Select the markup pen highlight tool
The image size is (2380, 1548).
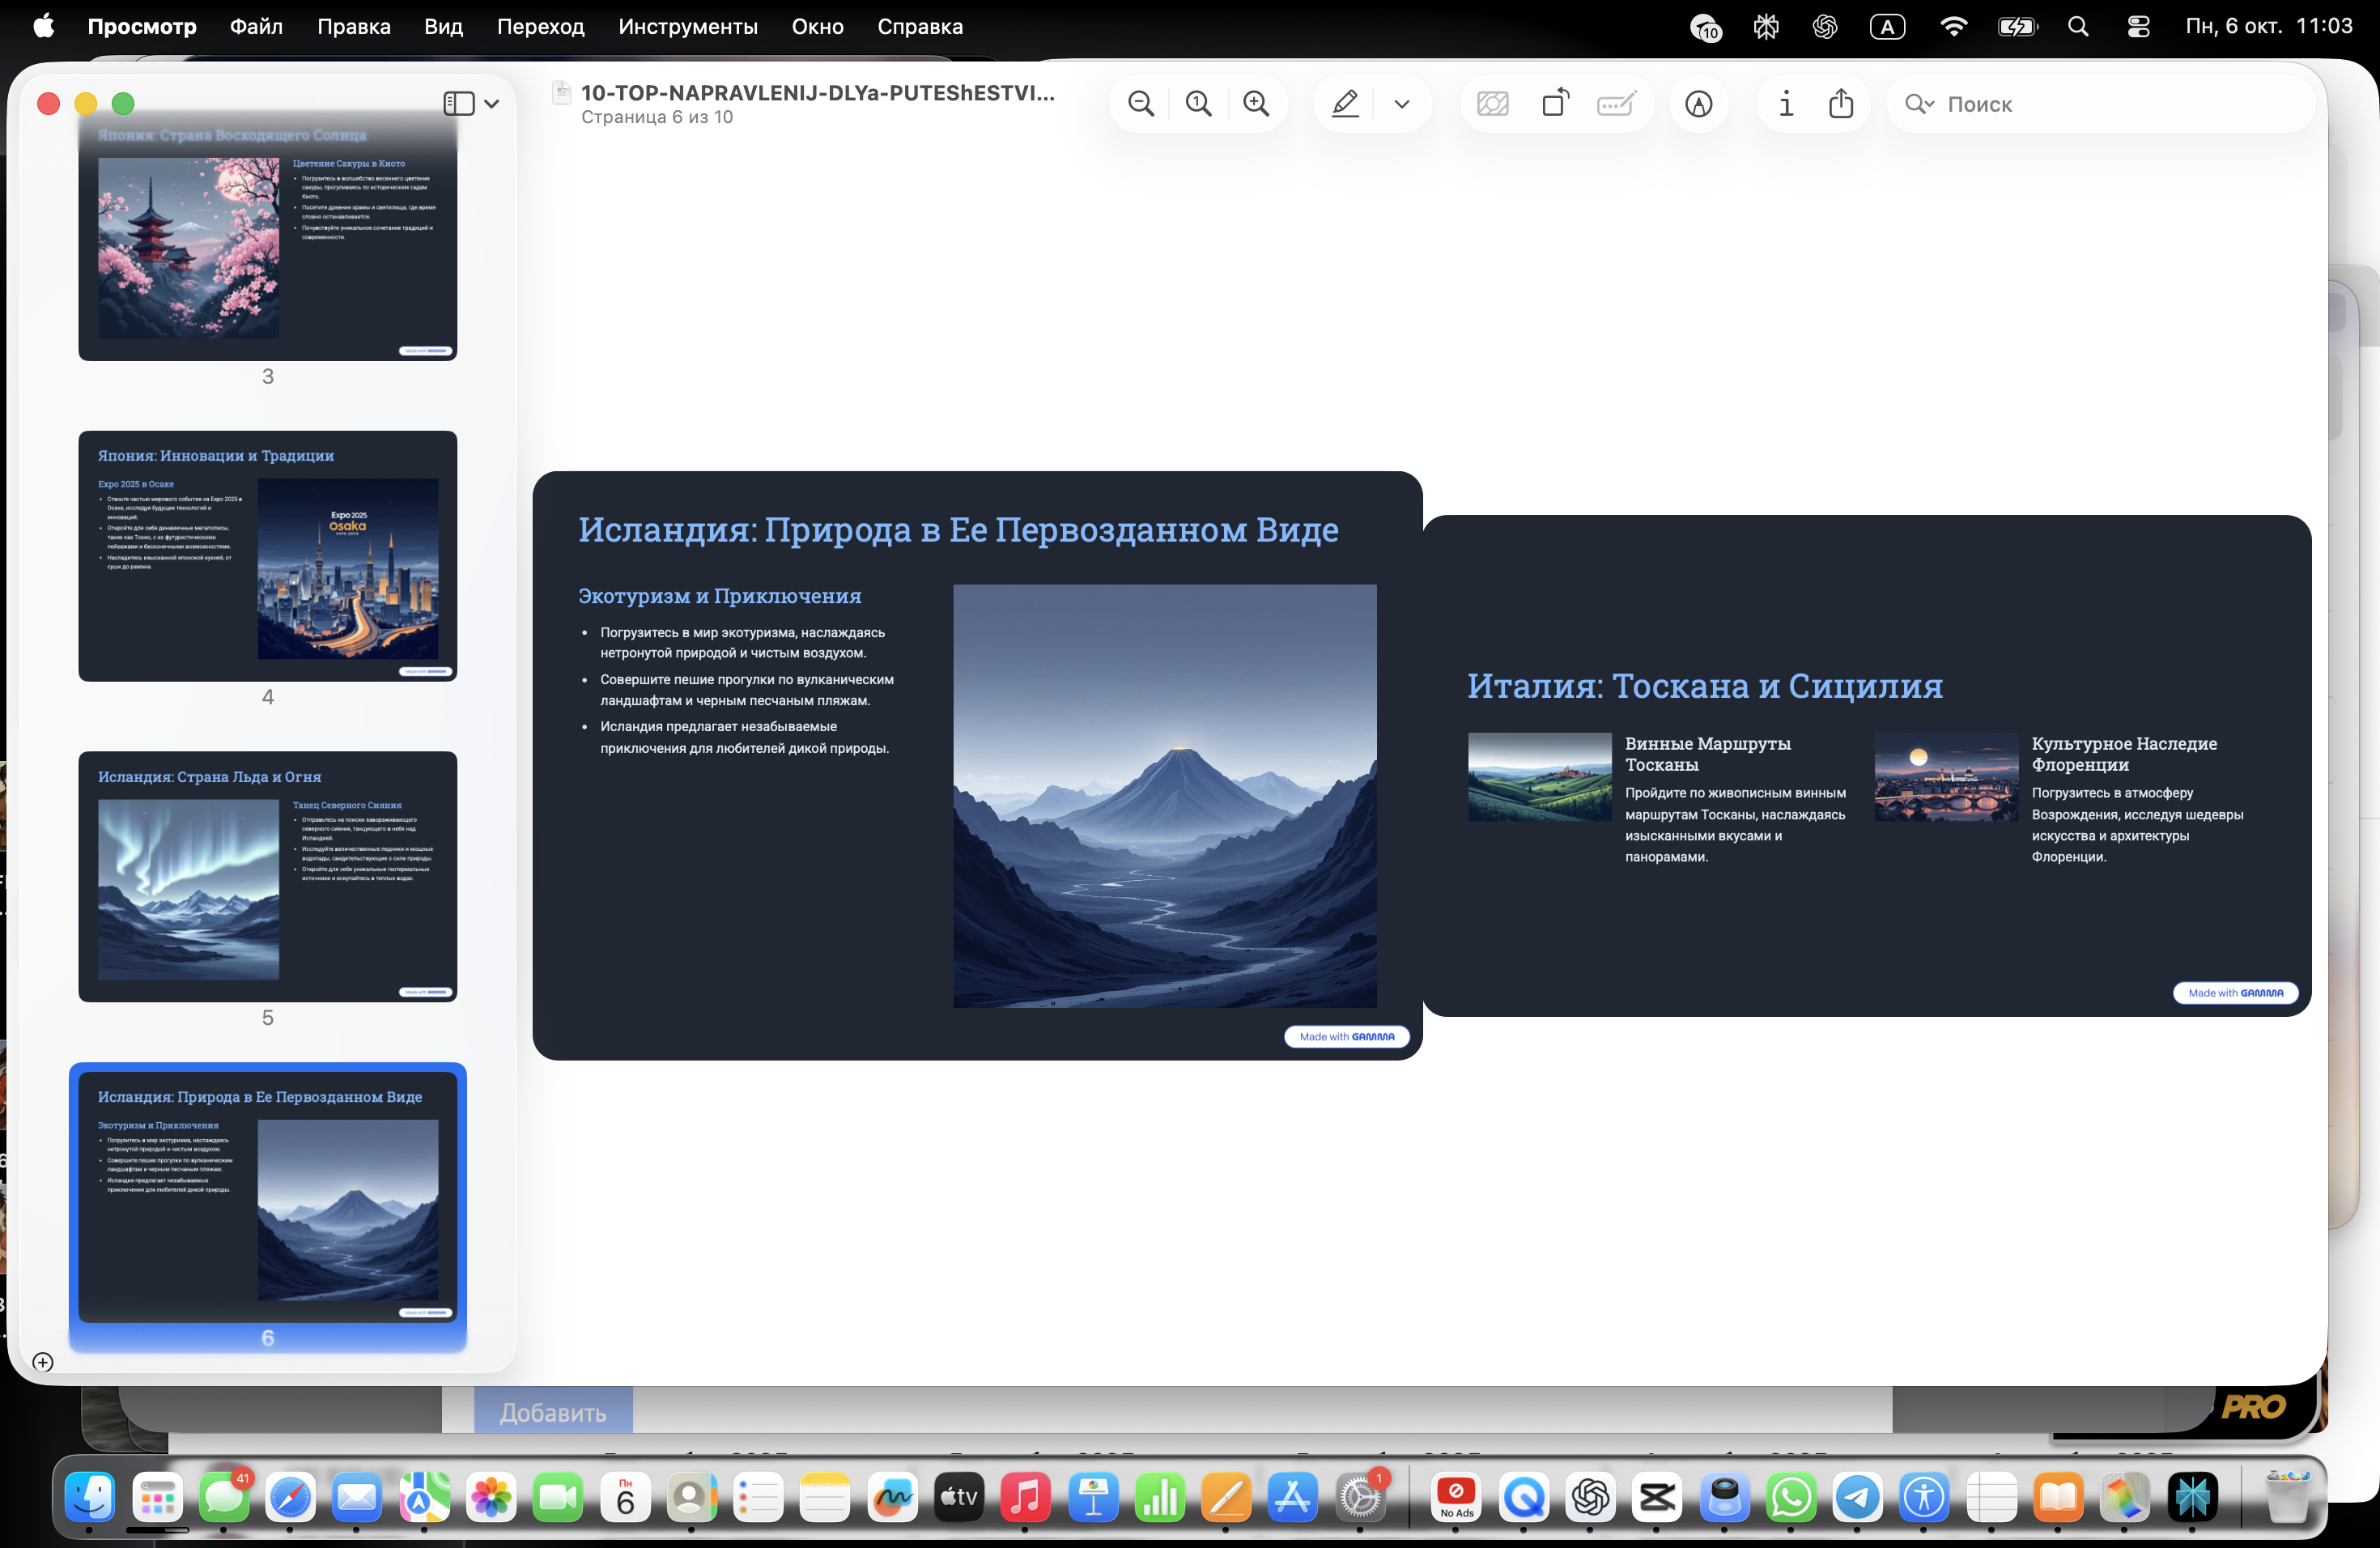pyautogui.click(x=1345, y=104)
